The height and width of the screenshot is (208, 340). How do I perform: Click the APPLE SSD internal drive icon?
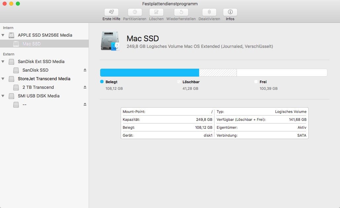tap(12, 35)
